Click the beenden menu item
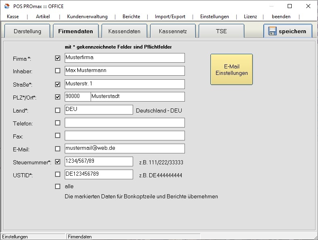Screen dimensions: 318x240 coord(281,17)
